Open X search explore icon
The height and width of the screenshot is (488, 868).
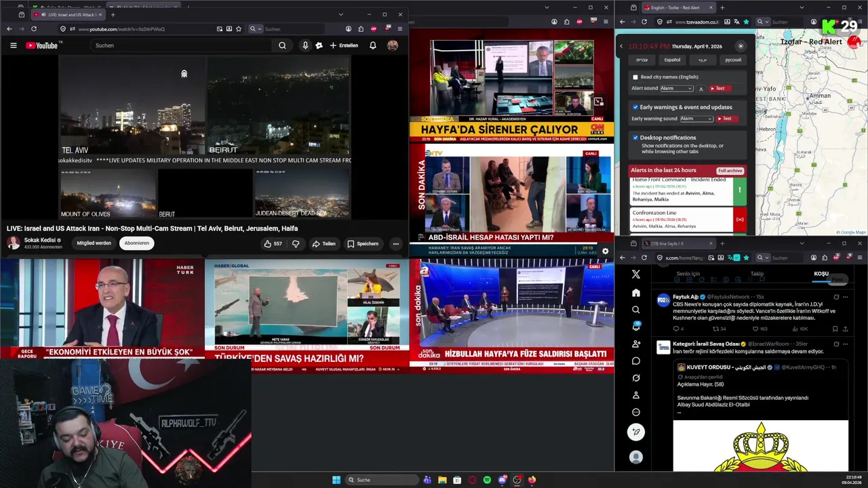pos(635,310)
